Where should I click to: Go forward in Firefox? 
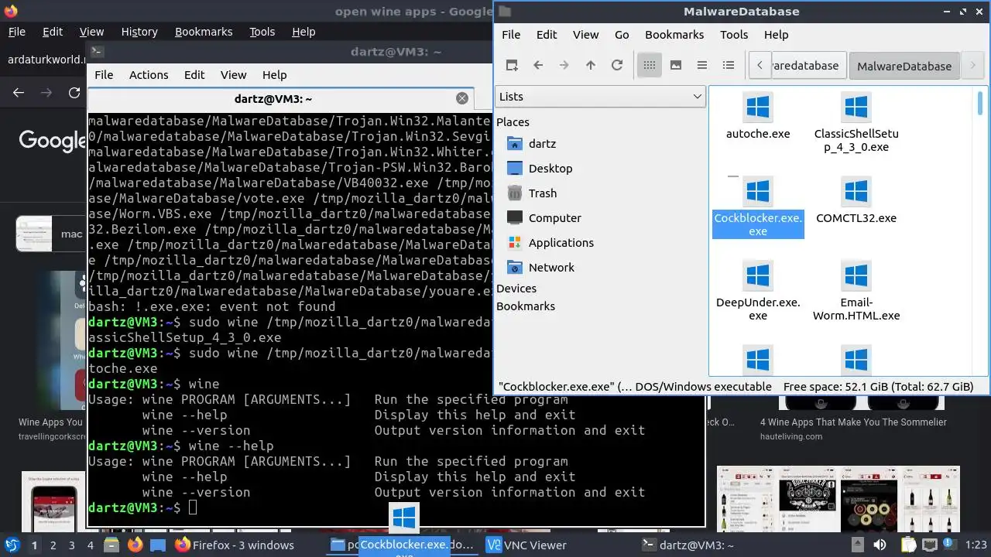pyautogui.click(x=46, y=93)
